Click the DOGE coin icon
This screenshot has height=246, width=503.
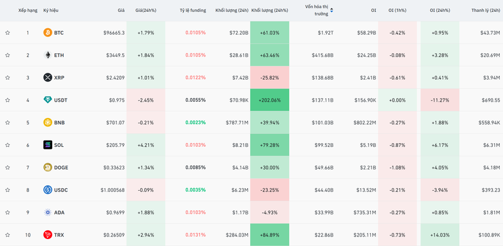tap(48, 167)
